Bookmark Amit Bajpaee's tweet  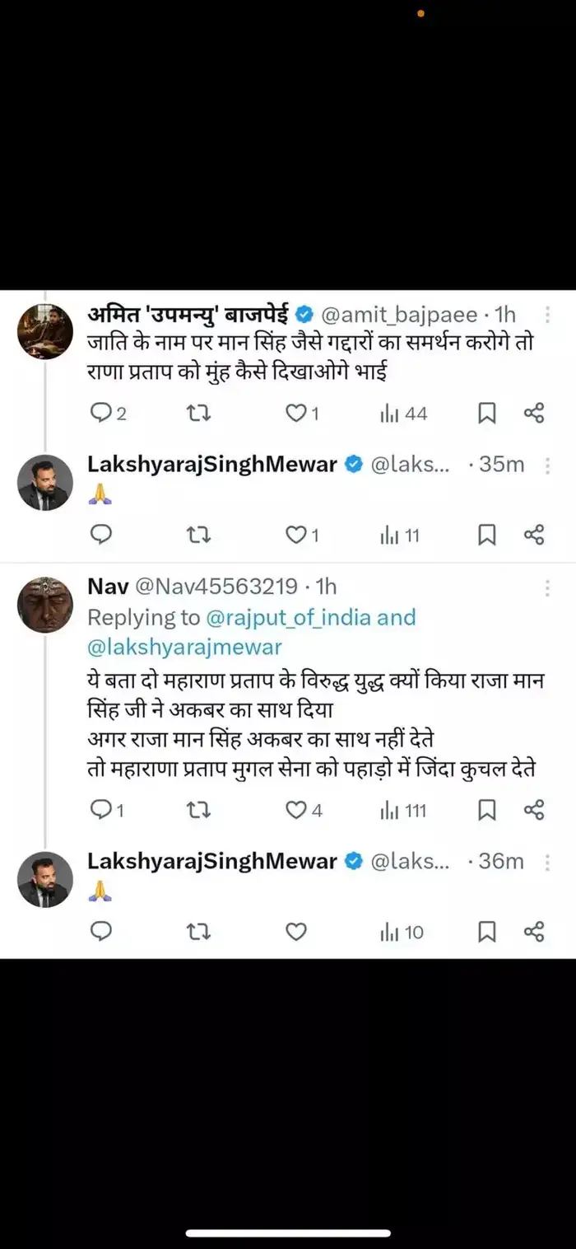pyautogui.click(x=485, y=413)
